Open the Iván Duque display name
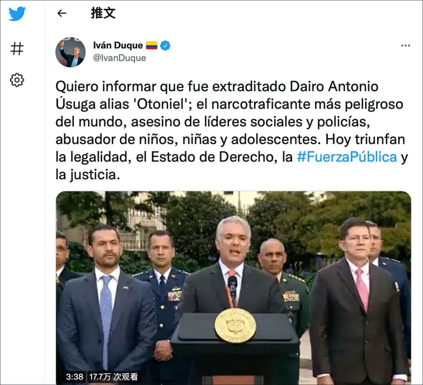 pos(118,45)
